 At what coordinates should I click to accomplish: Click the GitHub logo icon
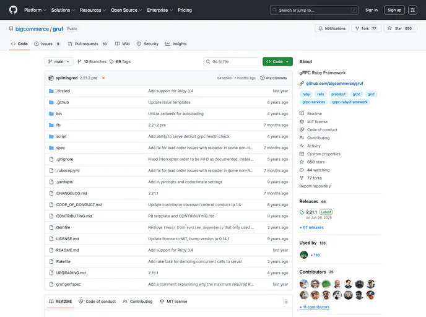pyautogui.click(x=13, y=10)
